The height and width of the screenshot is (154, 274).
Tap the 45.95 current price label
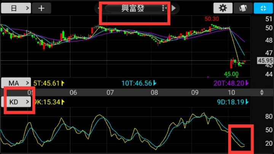pos(265,60)
